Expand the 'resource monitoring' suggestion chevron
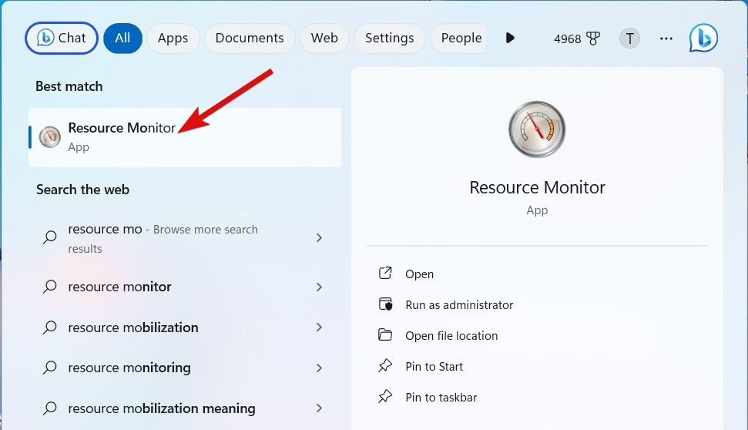This screenshot has width=748, height=430. [319, 368]
